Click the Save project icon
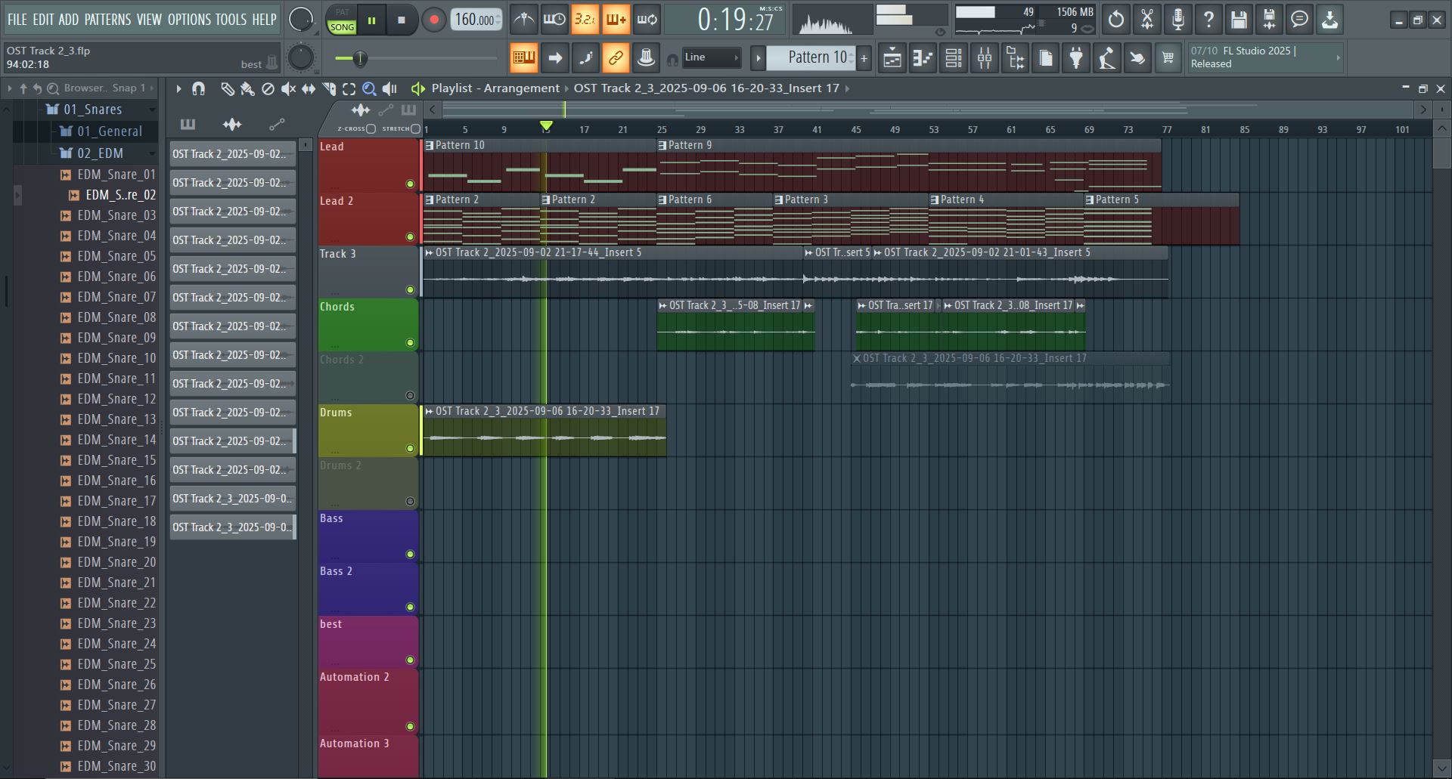 tap(1238, 20)
